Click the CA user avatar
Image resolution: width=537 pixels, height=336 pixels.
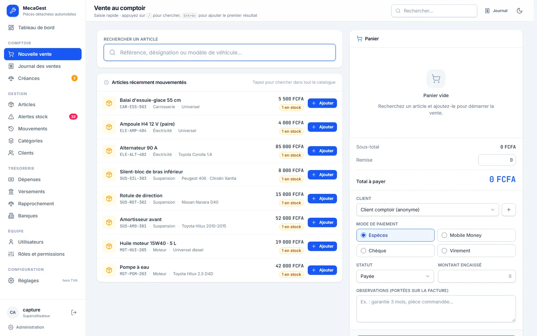pos(13,312)
